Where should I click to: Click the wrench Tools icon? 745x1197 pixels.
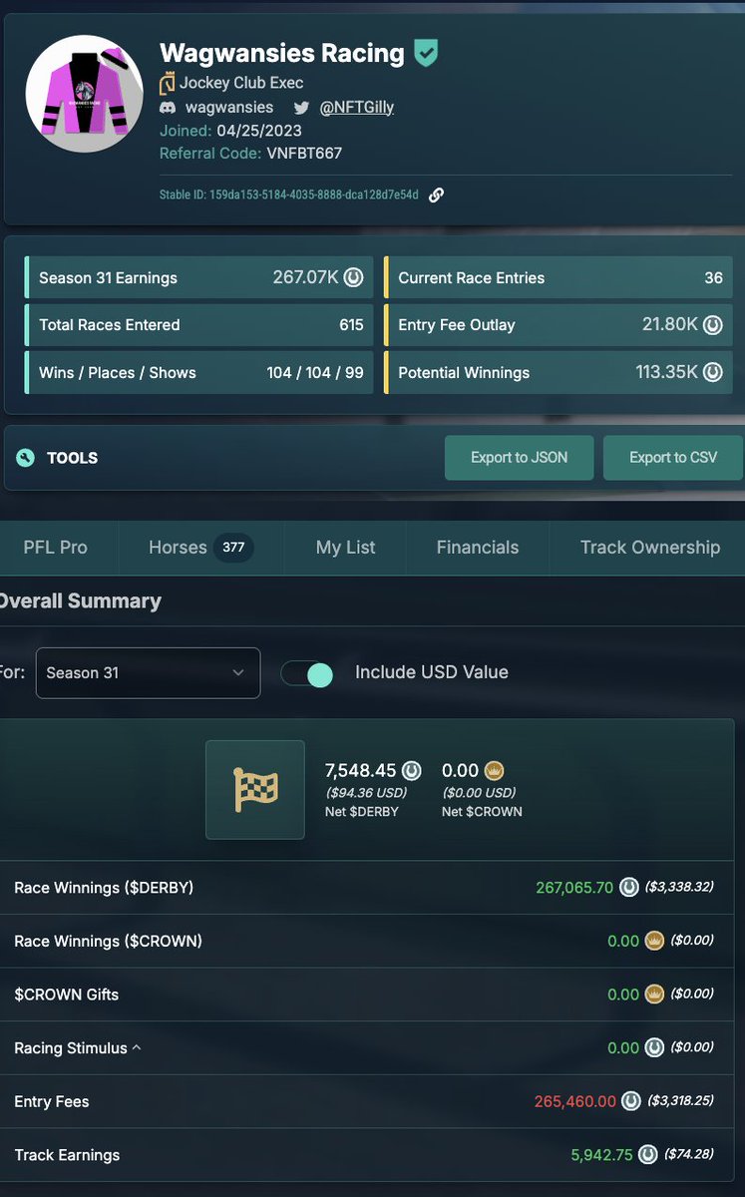pos(26,458)
